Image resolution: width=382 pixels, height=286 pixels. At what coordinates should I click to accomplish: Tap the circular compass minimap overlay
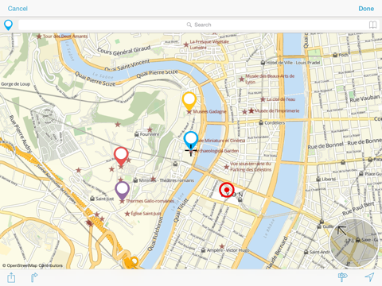[x=354, y=243]
